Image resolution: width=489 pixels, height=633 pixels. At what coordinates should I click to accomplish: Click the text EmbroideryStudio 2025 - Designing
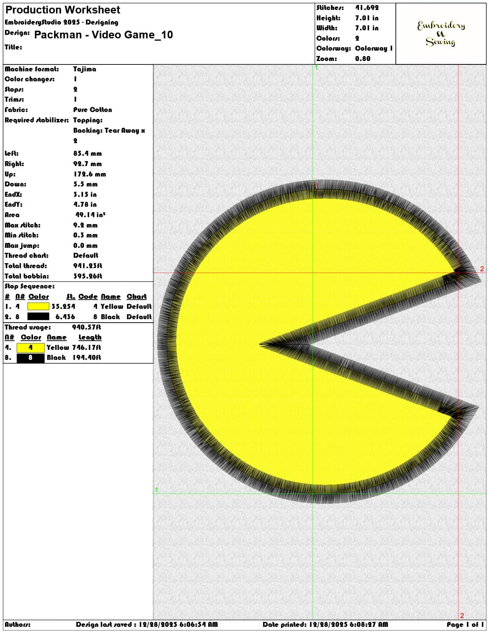point(61,22)
